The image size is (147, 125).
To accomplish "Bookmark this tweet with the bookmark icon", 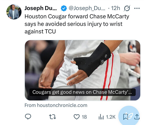I will tap(125, 117).
